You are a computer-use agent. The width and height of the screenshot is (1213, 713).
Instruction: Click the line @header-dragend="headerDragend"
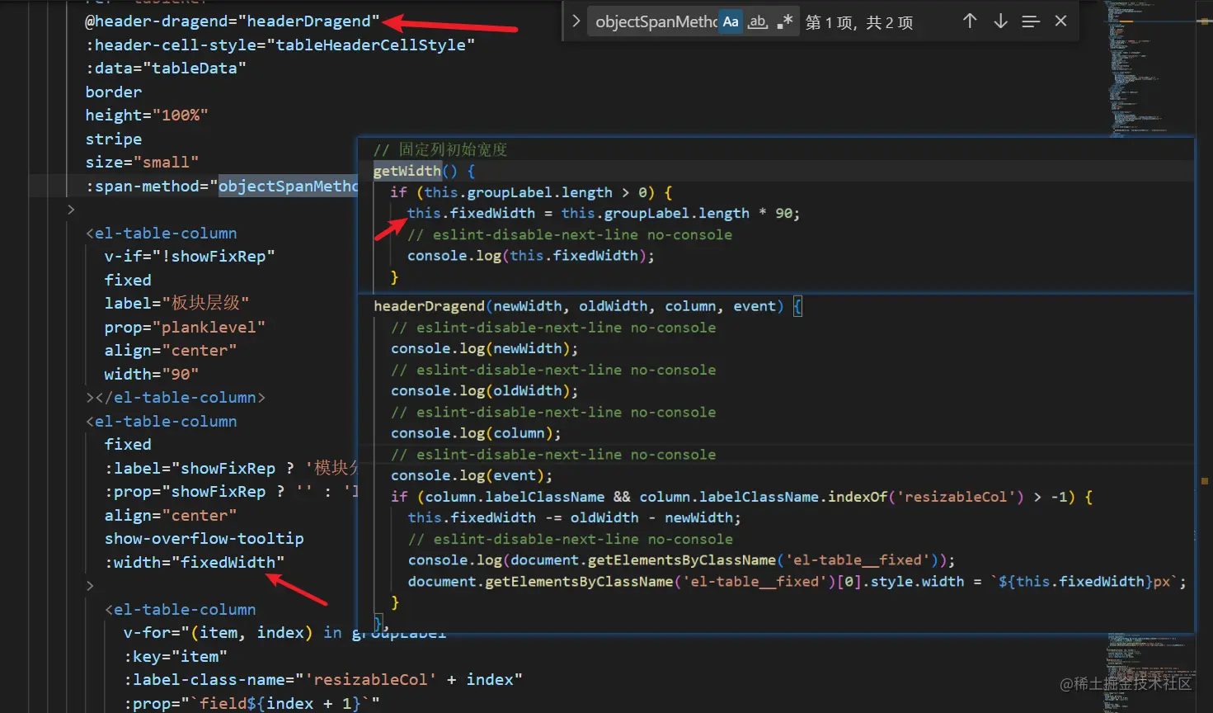coord(233,21)
